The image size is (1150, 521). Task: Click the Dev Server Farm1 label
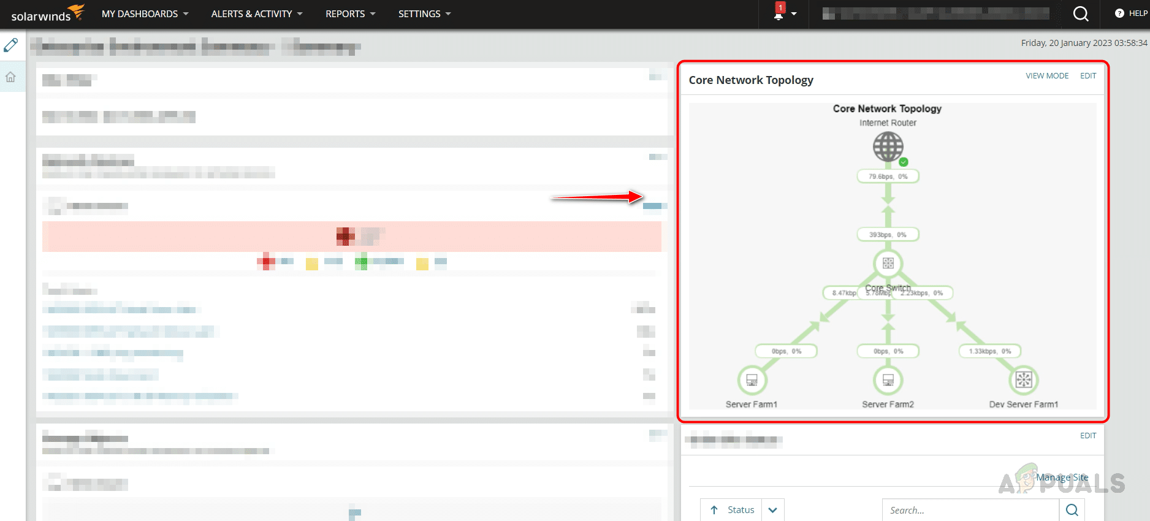[x=1024, y=405]
